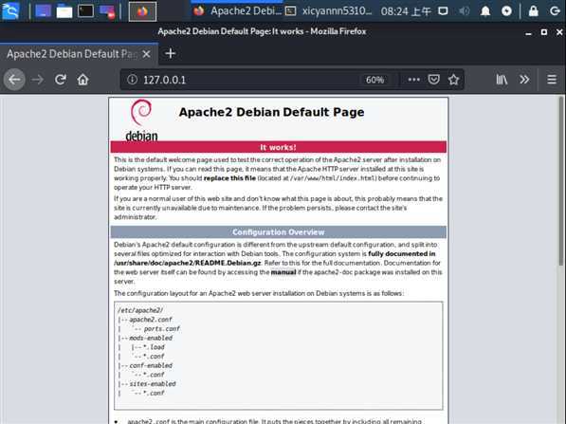Open the notifications bell tray icon
Screen dimensions: 566x424
coord(485,11)
